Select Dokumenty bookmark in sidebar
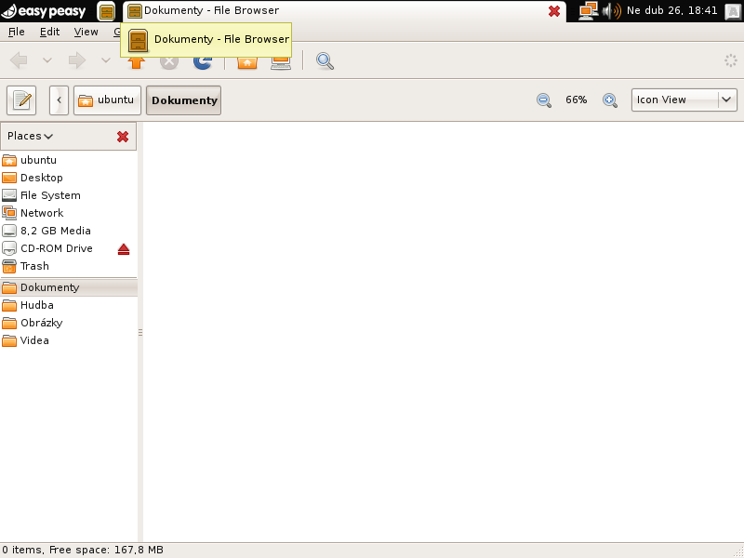The height and width of the screenshot is (558, 744). click(69, 287)
